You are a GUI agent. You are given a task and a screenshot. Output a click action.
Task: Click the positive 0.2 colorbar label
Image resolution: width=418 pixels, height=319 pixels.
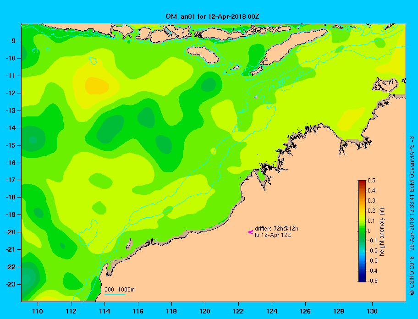(371, 210)
